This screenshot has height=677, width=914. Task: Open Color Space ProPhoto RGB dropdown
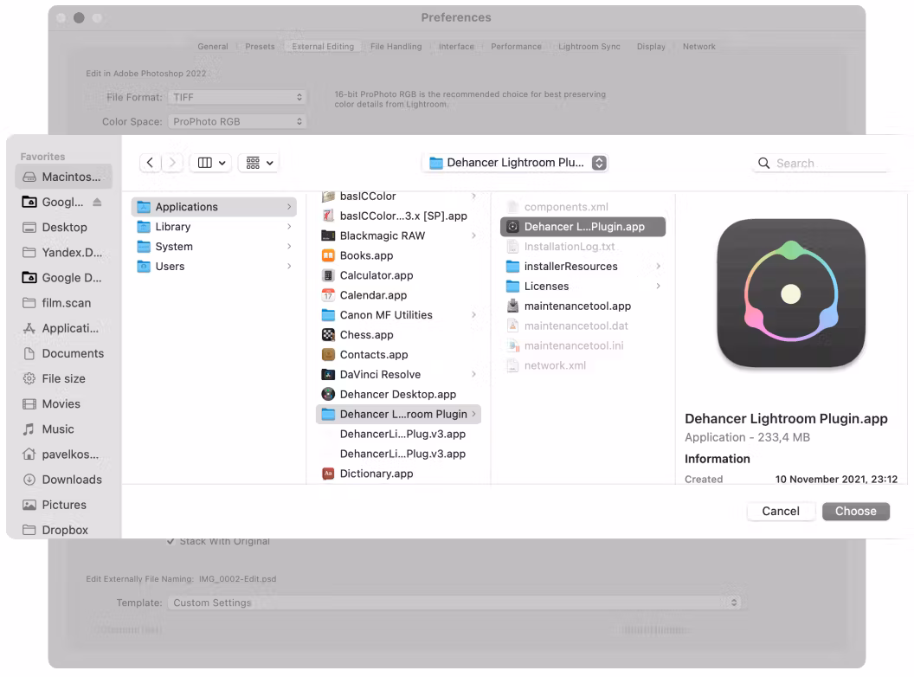click(x=237, y=122)
